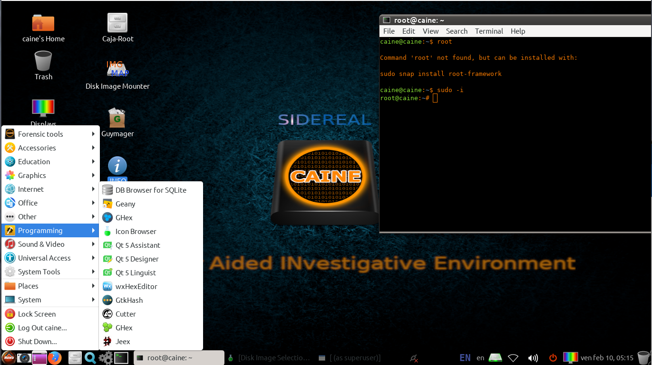Launch Firefox from the bottom panel

(x=55, y=357)
